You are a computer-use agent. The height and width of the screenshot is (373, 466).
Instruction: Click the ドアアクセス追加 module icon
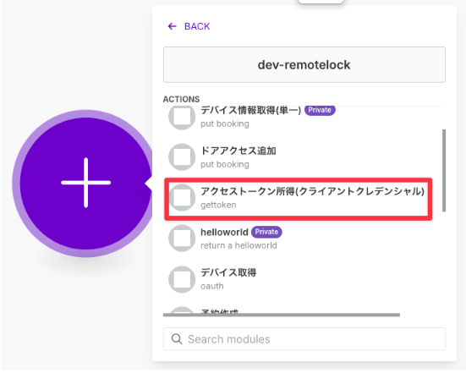pos(182,157)
